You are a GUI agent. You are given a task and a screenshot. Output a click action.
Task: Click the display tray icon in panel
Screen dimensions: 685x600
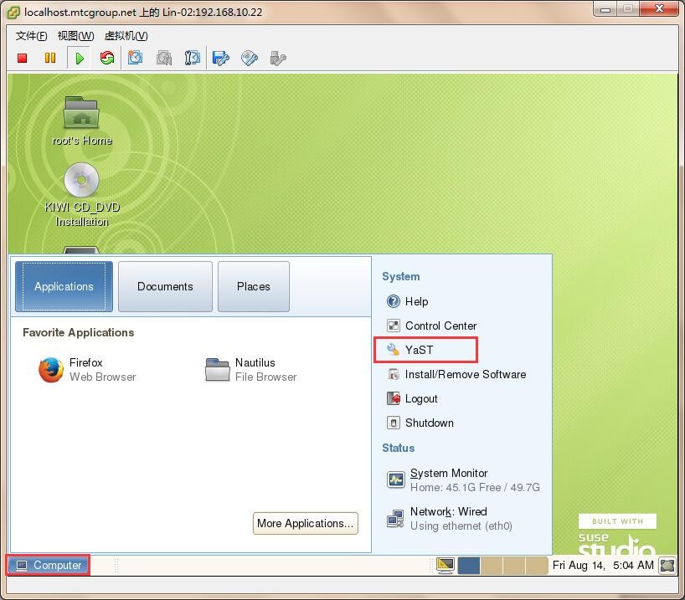click(x=446, y=566)
